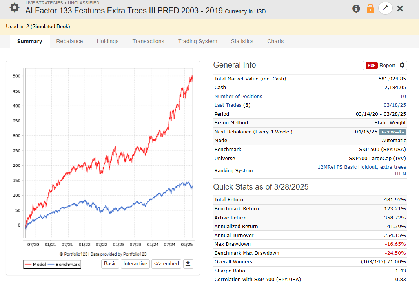Viewport: 419px width, 287px height.
Task: Click the Sharpe Ratio value 1.43
Action: click(x=401, y=271)
